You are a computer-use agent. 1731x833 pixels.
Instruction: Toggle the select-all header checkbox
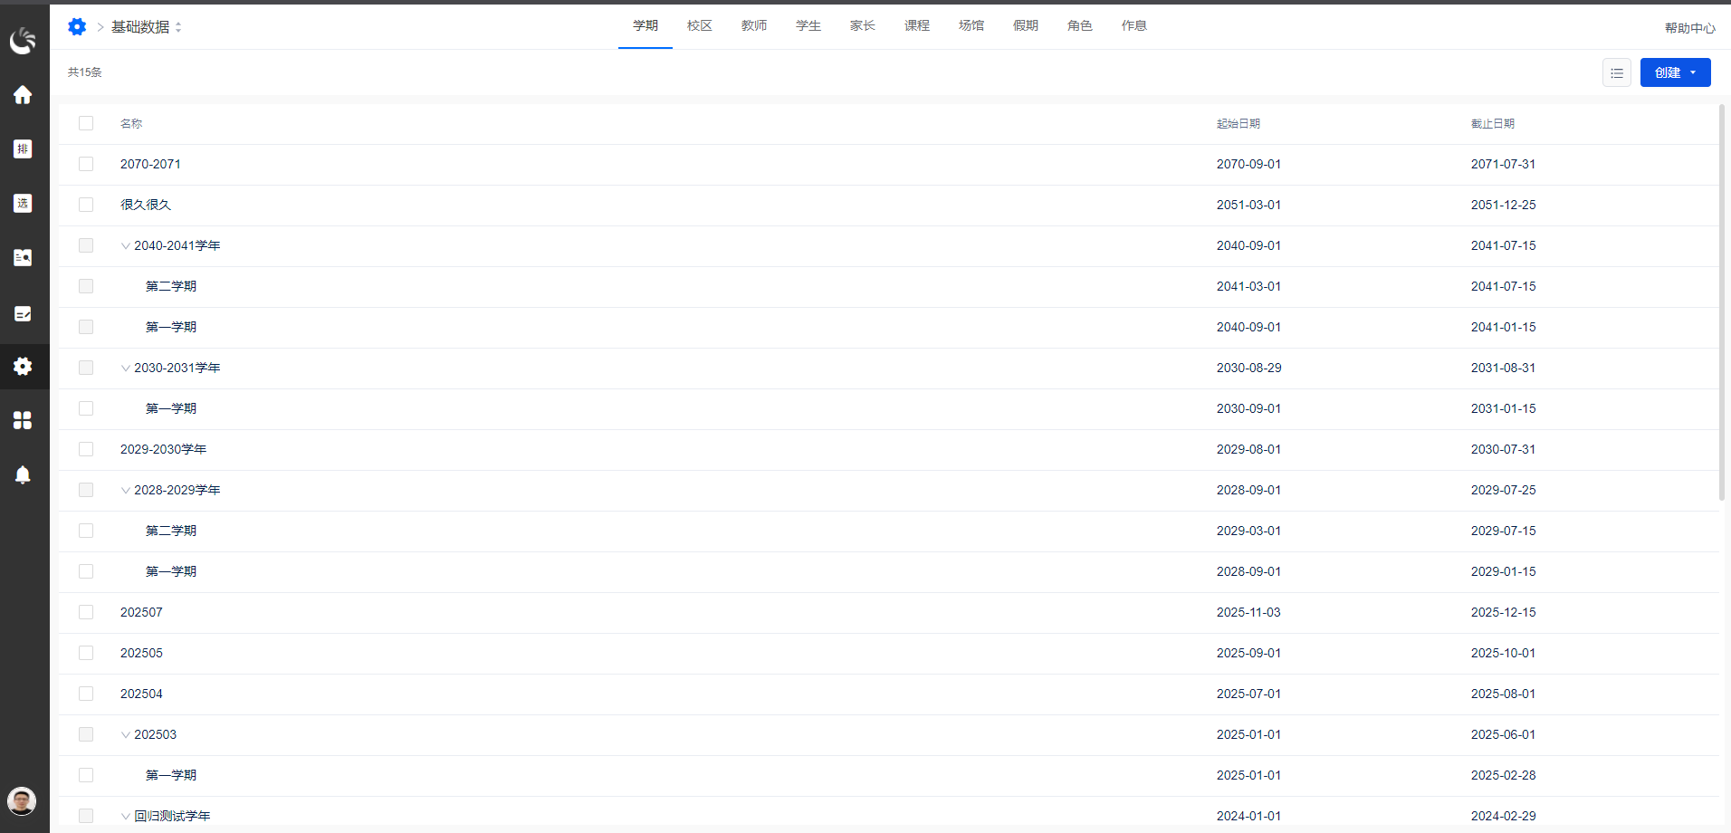pyautogui.click(x=86, y=123)
